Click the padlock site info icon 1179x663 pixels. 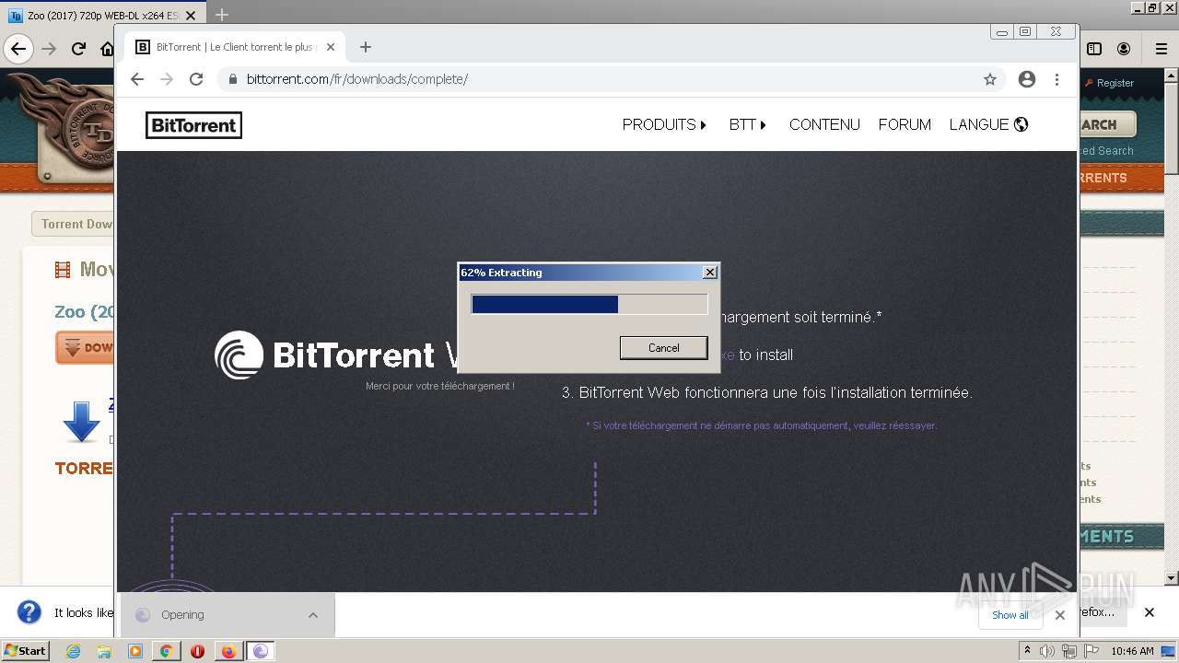[x=233, y=79]
